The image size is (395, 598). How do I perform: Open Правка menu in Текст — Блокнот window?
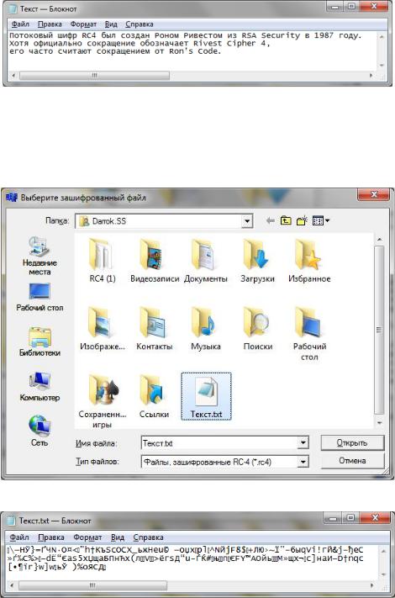(50, 24)
